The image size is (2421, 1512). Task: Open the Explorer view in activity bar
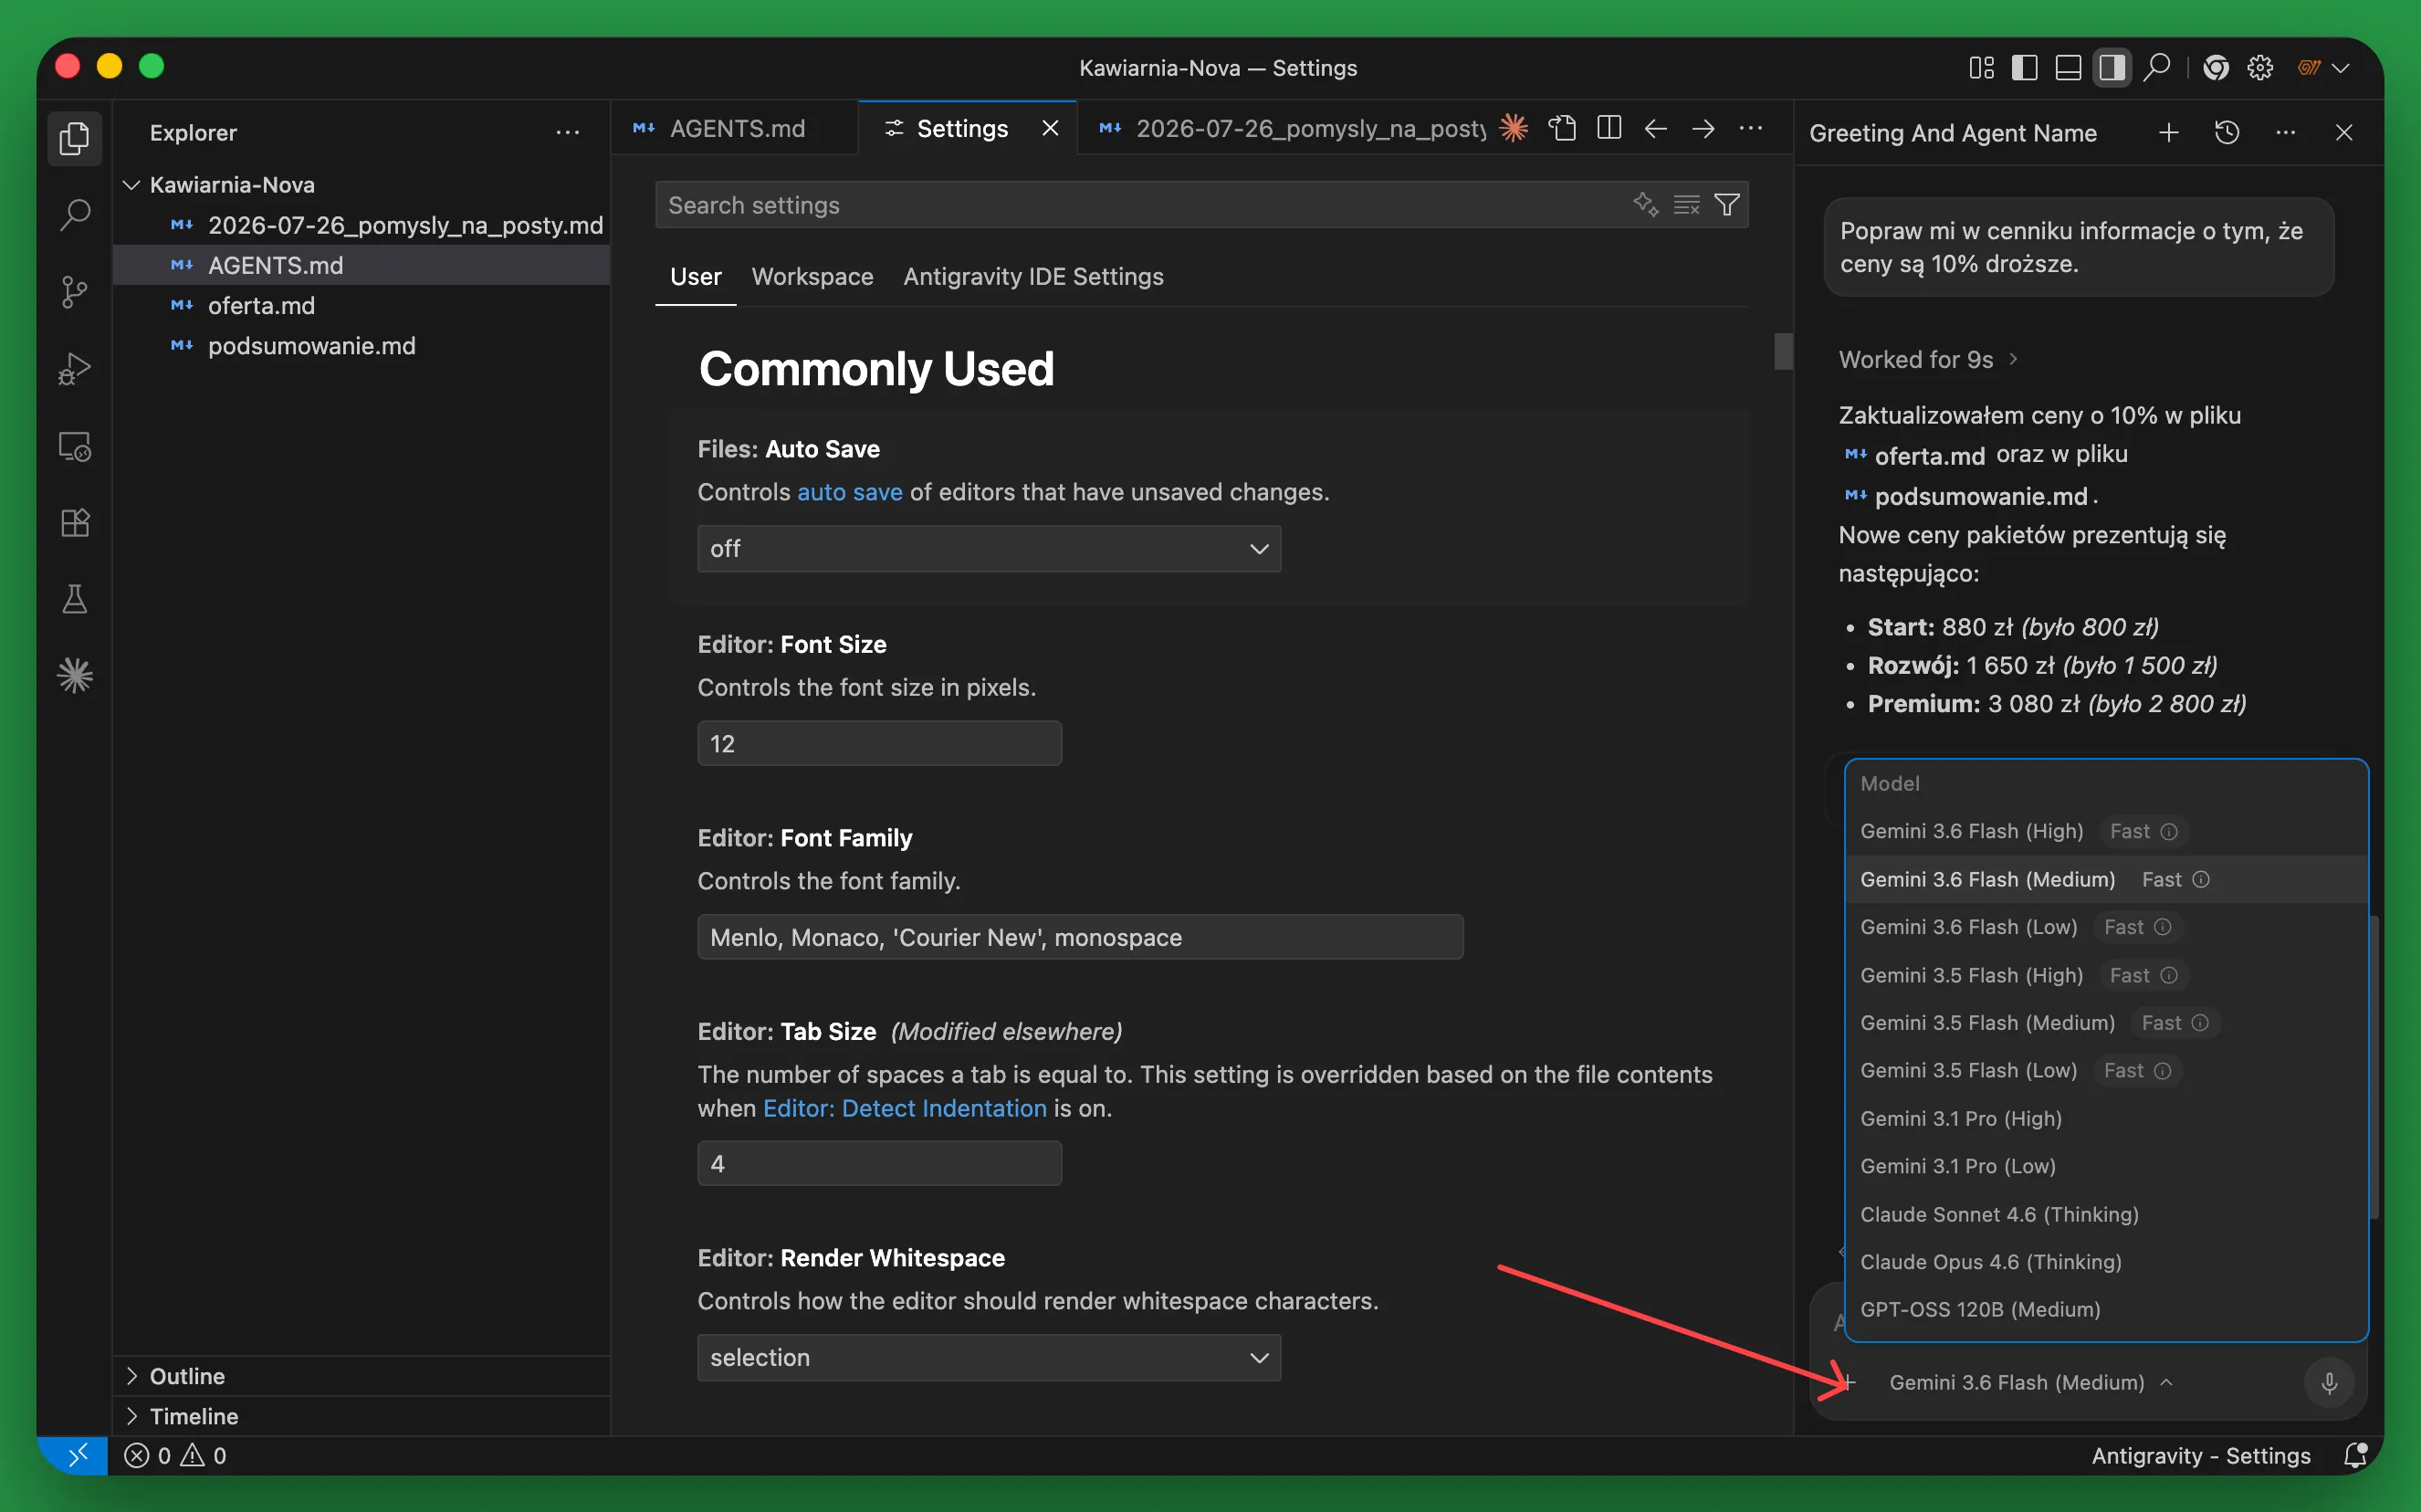coord(74,138)
